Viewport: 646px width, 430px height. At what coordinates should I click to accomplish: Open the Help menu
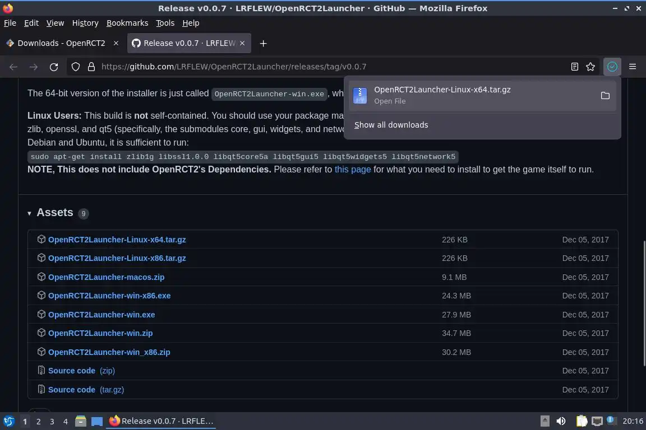pyautogui.click(x=191, y=23)
